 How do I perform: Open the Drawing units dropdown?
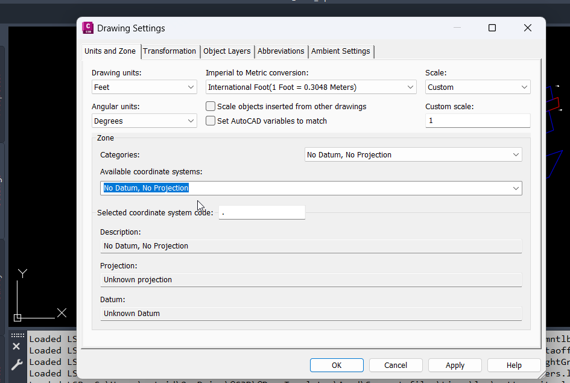(x=144, y=87)
